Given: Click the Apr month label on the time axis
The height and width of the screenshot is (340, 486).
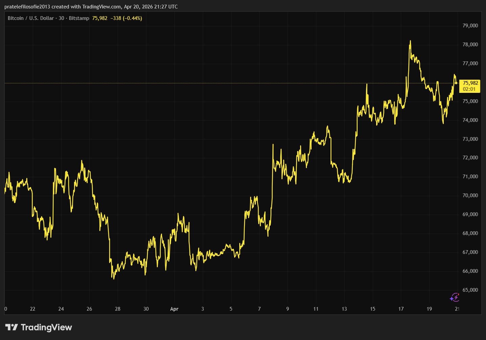Looking at the screenshot, I should coord(174,309).
